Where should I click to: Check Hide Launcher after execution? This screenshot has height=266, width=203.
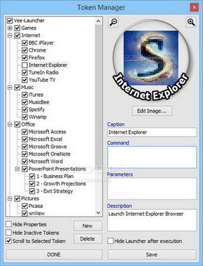(x=110, y=241)
